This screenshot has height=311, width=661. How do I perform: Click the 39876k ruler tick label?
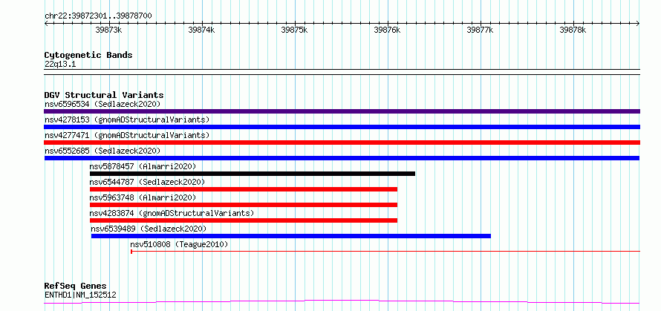387,30
